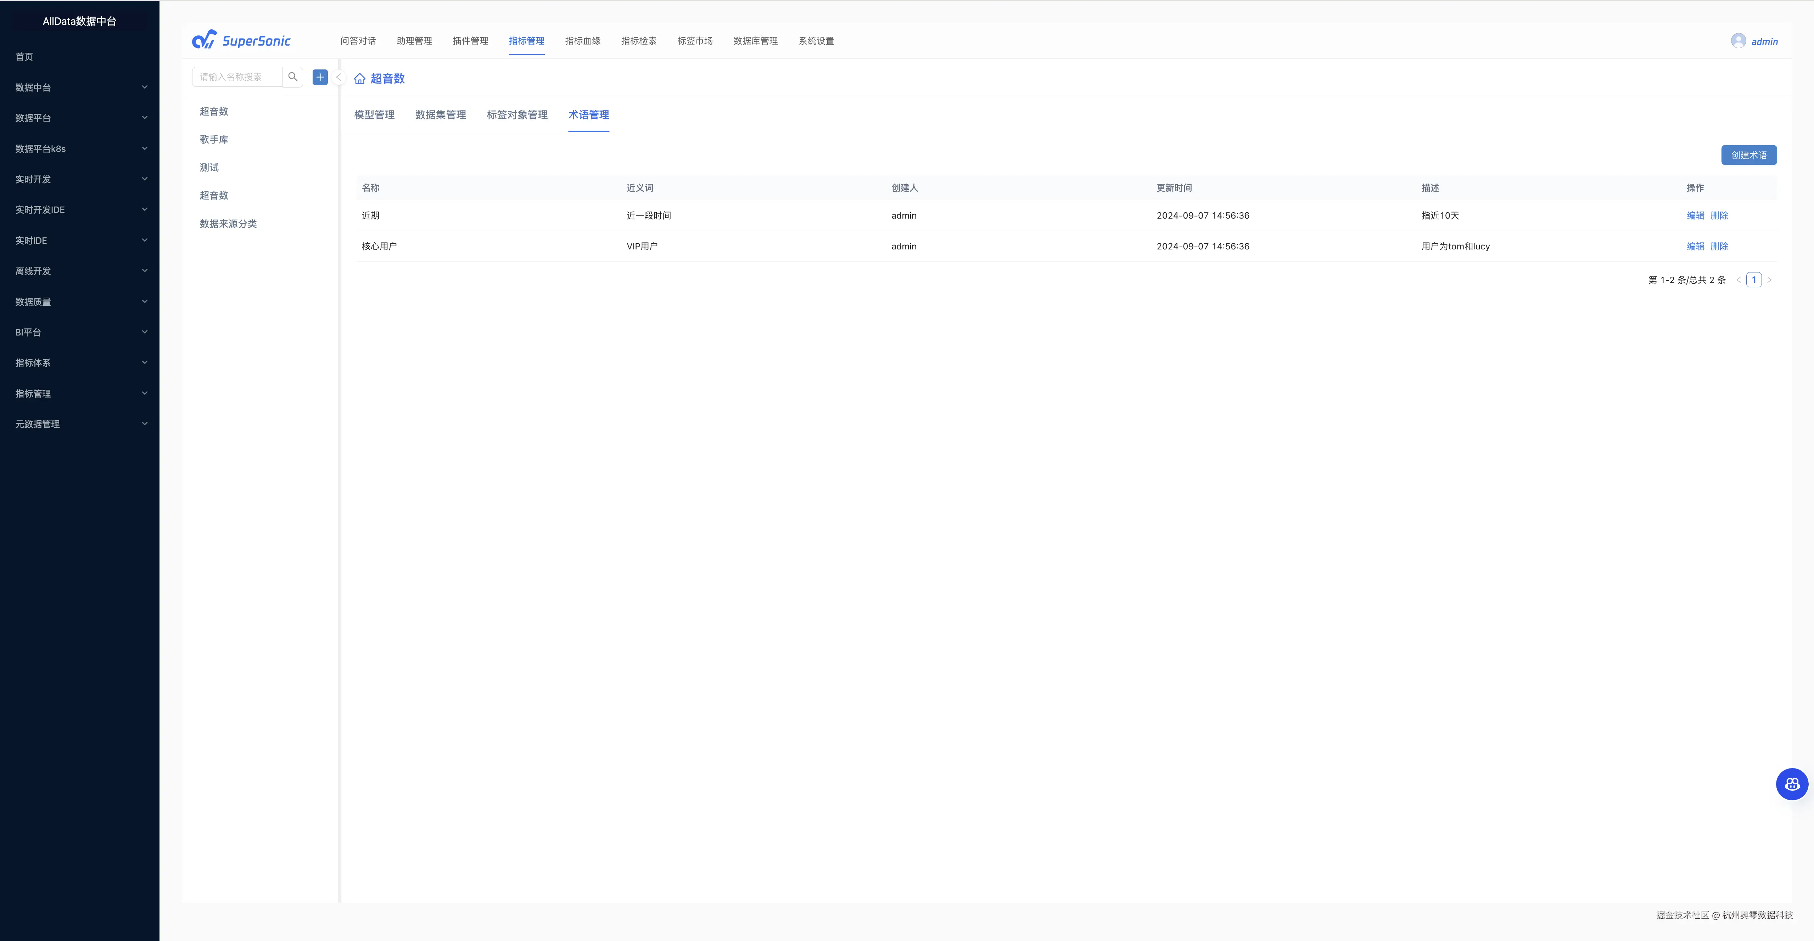
Task: Click the next page arrow
Action: [x=1769, y=280]
